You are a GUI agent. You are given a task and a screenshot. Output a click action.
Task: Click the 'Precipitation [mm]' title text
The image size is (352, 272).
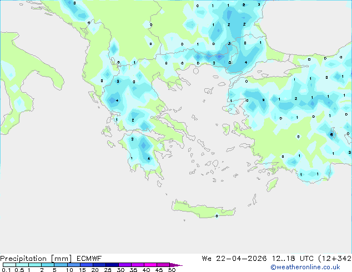click(x=36, y=259)
